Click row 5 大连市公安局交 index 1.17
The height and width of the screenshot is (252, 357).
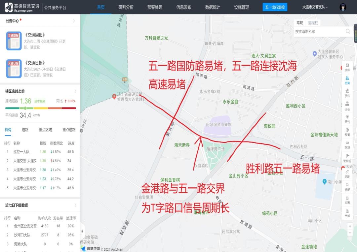click(x=43, y=188)
